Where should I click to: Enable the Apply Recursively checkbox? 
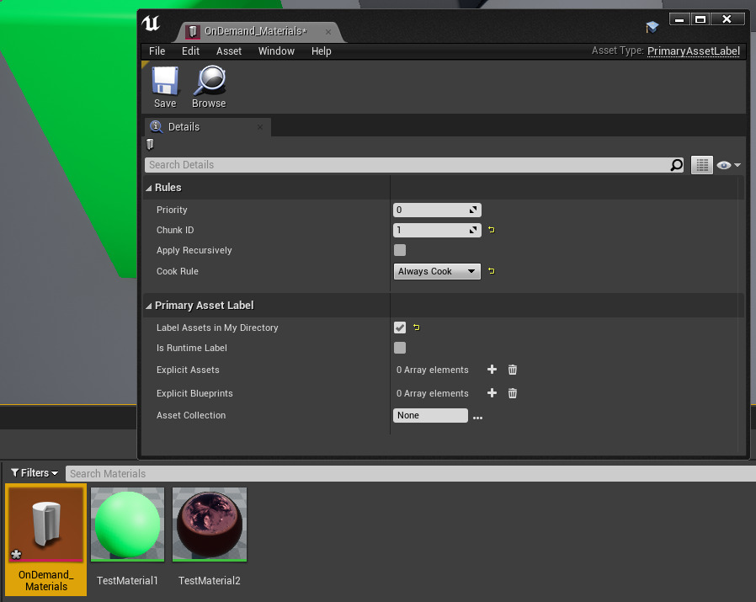click(400, 250)
